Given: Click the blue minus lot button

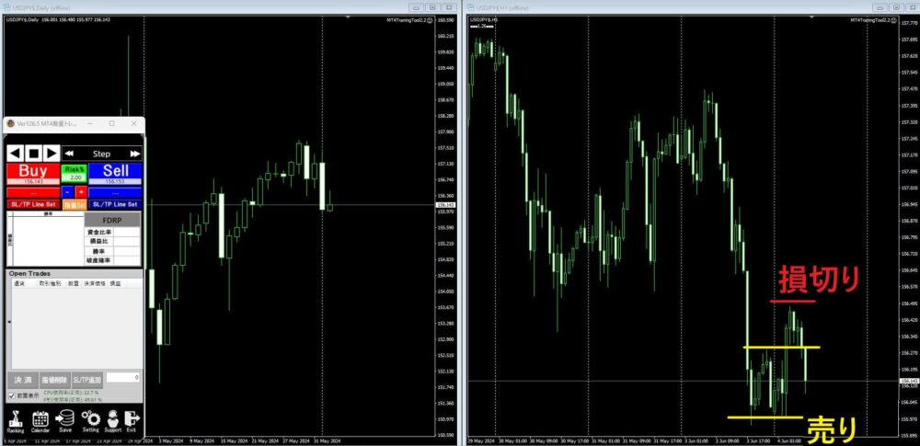Looking at the screenshot, I should (68, 192).
